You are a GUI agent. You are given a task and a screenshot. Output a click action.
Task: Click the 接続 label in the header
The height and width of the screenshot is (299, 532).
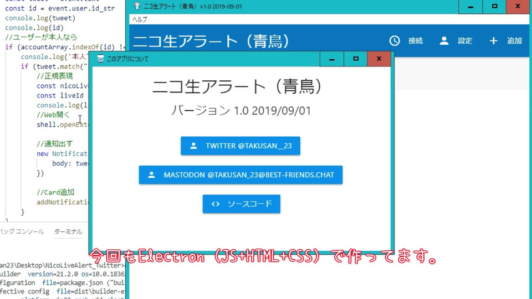click(x=415, y=40)
